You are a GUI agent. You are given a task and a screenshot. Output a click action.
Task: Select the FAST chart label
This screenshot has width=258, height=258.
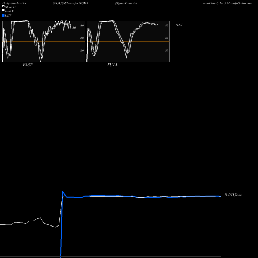point(27,65)
